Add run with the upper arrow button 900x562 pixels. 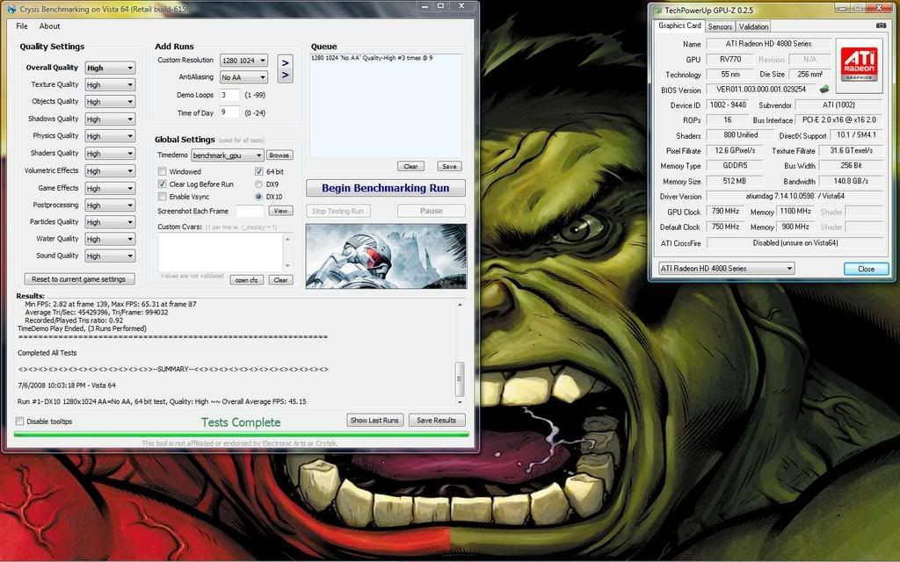(286, 63)
